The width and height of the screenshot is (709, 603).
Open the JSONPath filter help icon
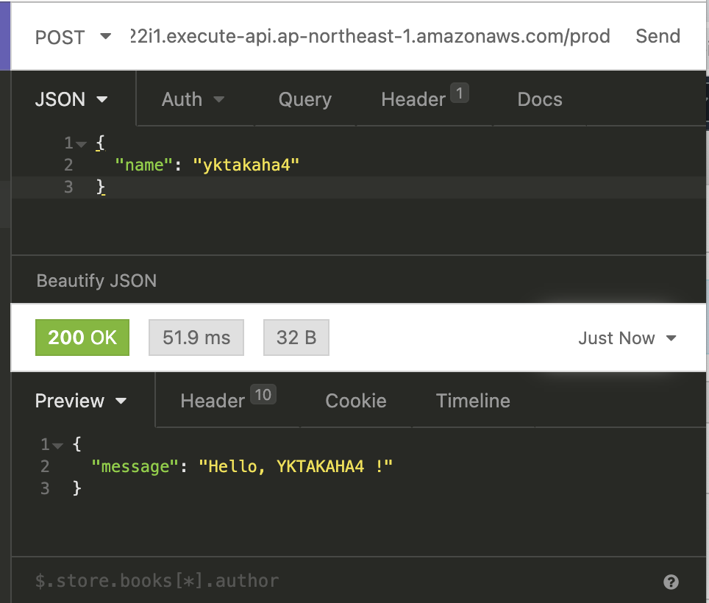[670, 582]
